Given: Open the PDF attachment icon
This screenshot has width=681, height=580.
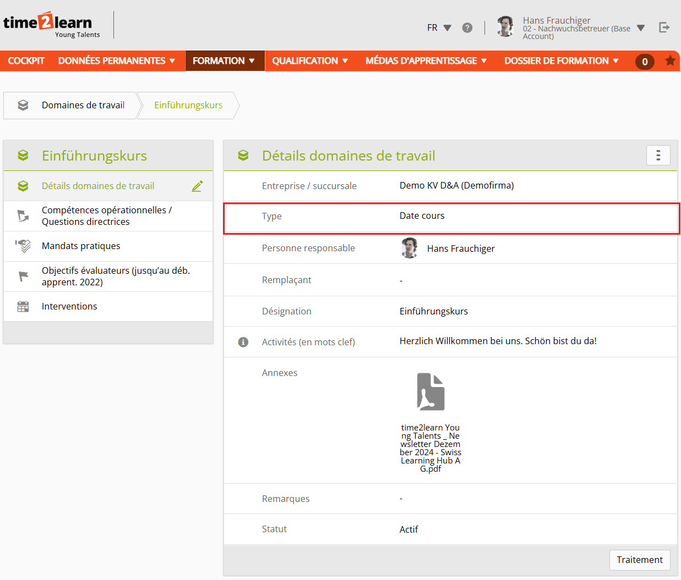Looking at the screenshot, I should coord(431,391).
